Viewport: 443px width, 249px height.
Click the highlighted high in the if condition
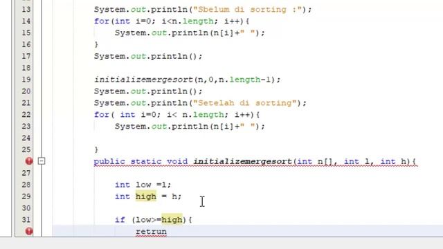172,220
